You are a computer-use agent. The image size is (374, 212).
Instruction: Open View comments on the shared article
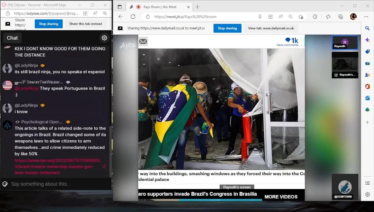(288, 45)
